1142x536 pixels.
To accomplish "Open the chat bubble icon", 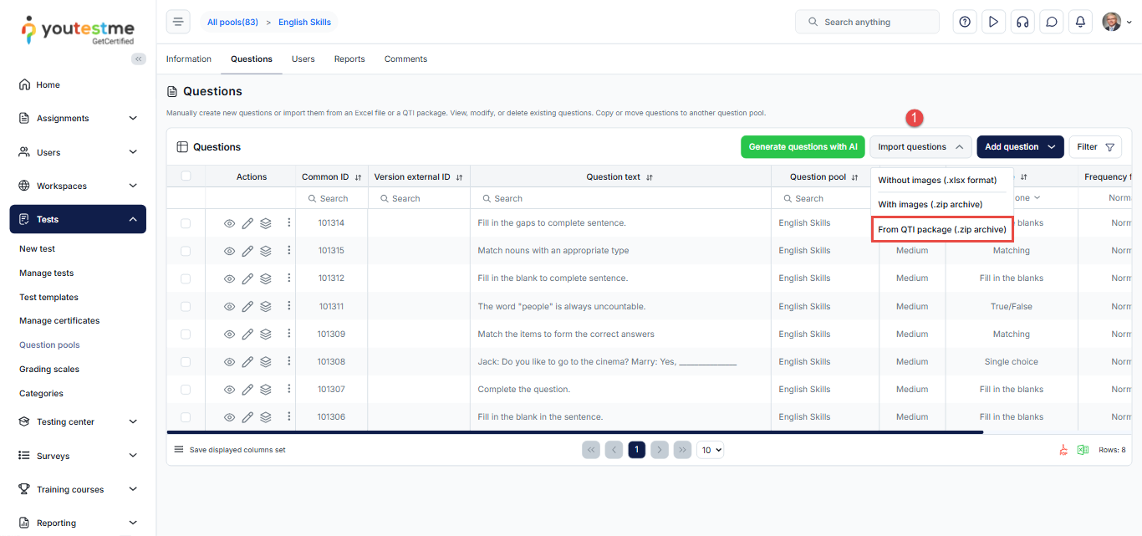I will (1051, 23).
